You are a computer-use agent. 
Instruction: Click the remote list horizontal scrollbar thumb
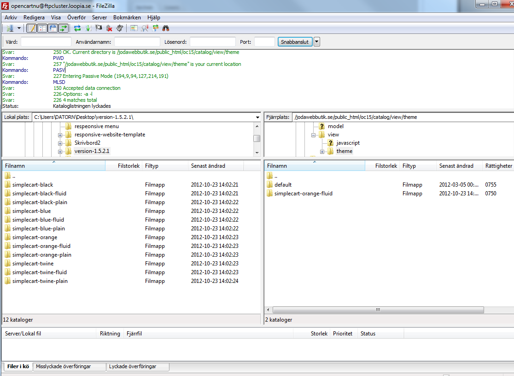(378, 310)
